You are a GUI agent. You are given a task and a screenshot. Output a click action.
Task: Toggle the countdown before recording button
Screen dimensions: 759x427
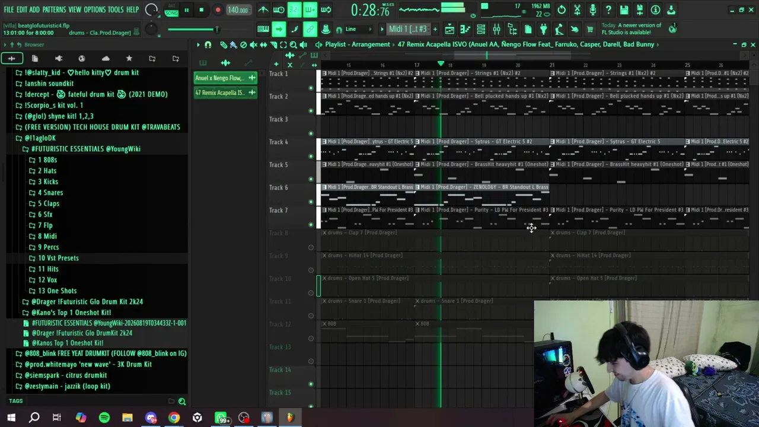coord(294,9)
